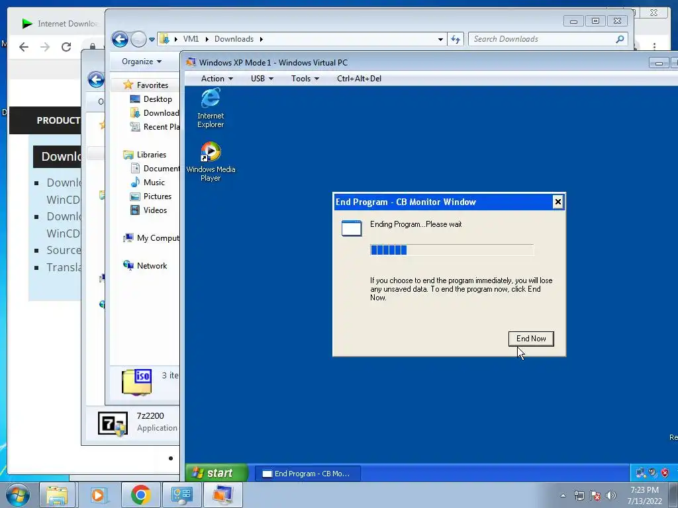
Task: Expand recent locations dropdown in Explorer
Action: (152, 39)
